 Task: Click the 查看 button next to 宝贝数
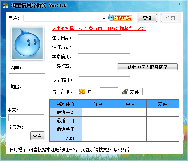37,136
